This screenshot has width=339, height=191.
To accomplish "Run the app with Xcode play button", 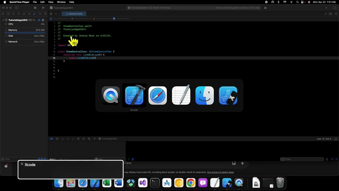I will tap(43, 8).
